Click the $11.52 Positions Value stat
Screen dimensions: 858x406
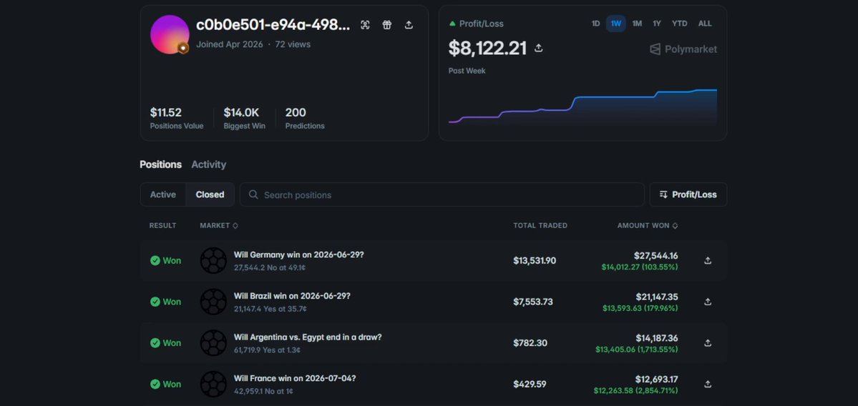point(176,118)
